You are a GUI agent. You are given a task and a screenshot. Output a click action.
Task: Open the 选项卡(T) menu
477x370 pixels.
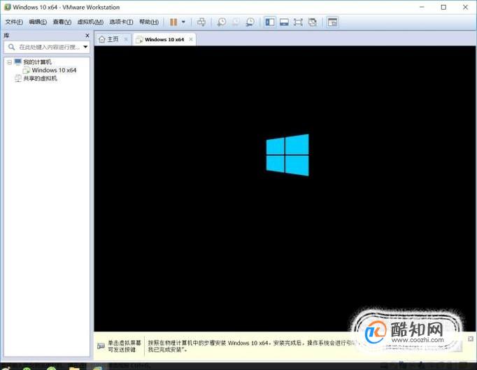point(121,22)
